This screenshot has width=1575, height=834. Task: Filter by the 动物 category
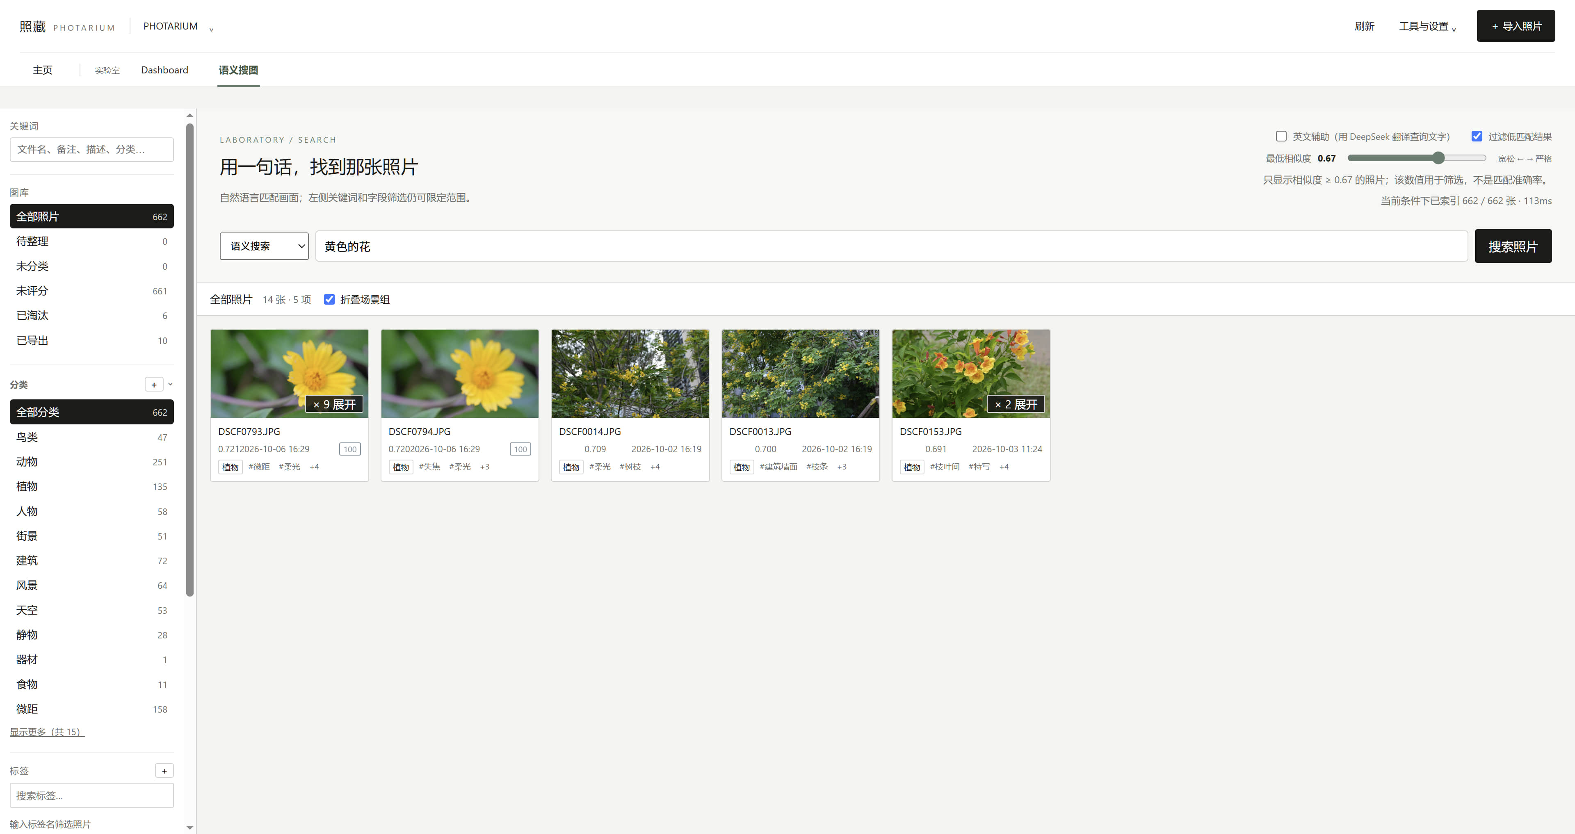pos(92,462)
